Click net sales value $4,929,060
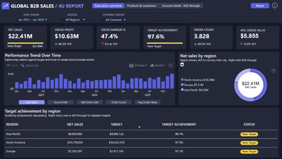The image size is (282, 159). pos(75,134)
